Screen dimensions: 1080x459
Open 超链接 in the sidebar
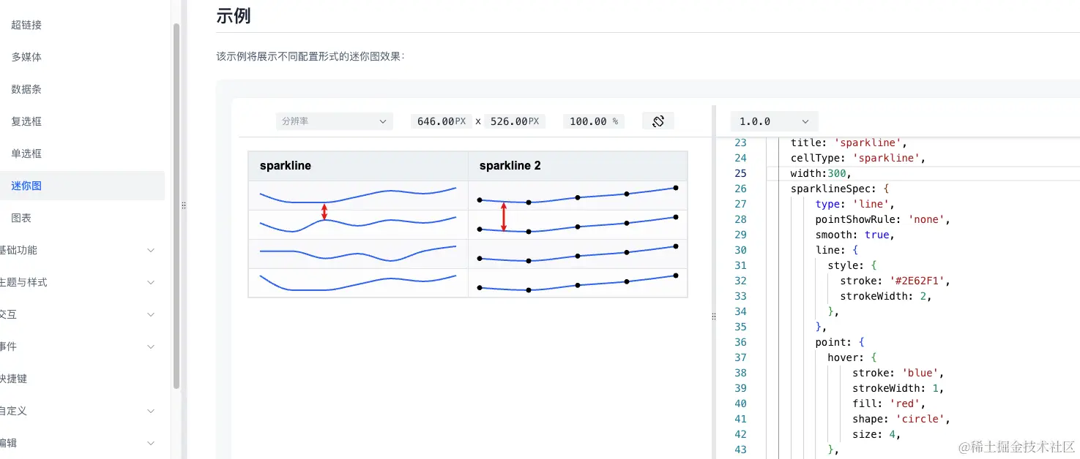pos(26,25)
